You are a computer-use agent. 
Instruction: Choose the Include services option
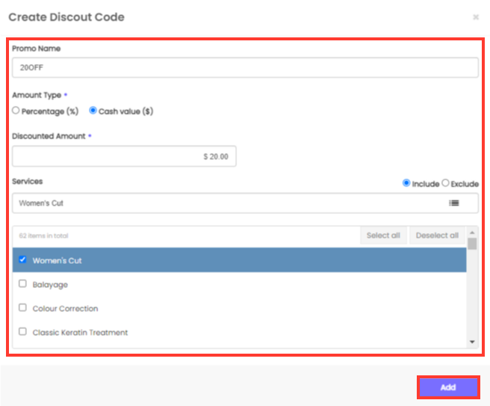406,183
